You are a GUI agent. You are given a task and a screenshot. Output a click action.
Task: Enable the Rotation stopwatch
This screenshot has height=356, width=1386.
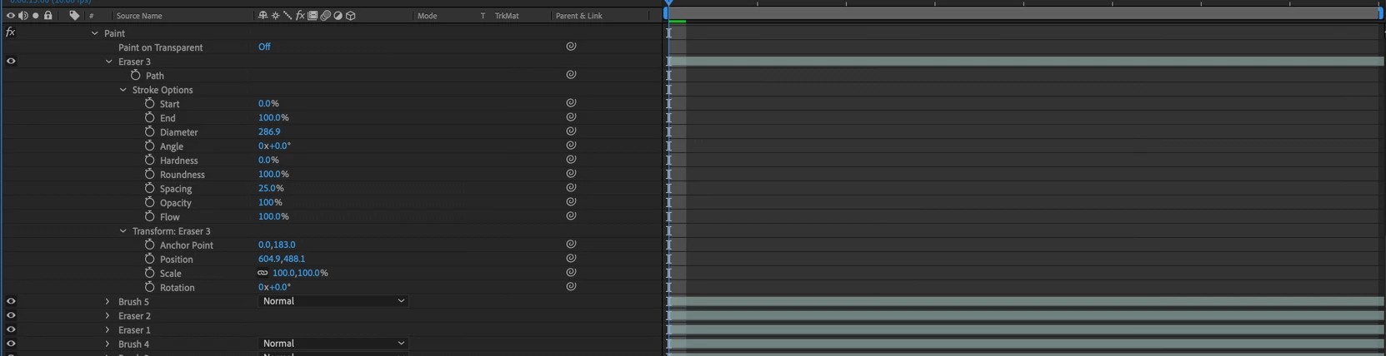[x=149, y=287]
